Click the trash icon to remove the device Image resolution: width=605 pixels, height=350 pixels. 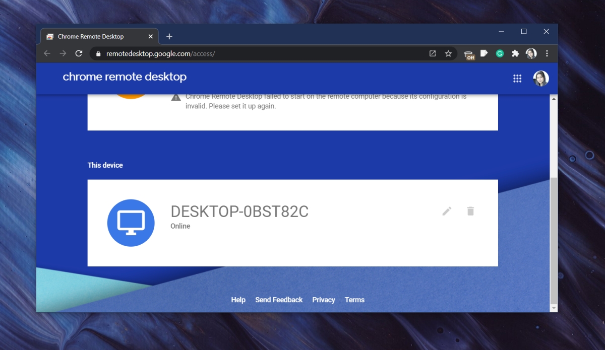[x=470, y=211]
